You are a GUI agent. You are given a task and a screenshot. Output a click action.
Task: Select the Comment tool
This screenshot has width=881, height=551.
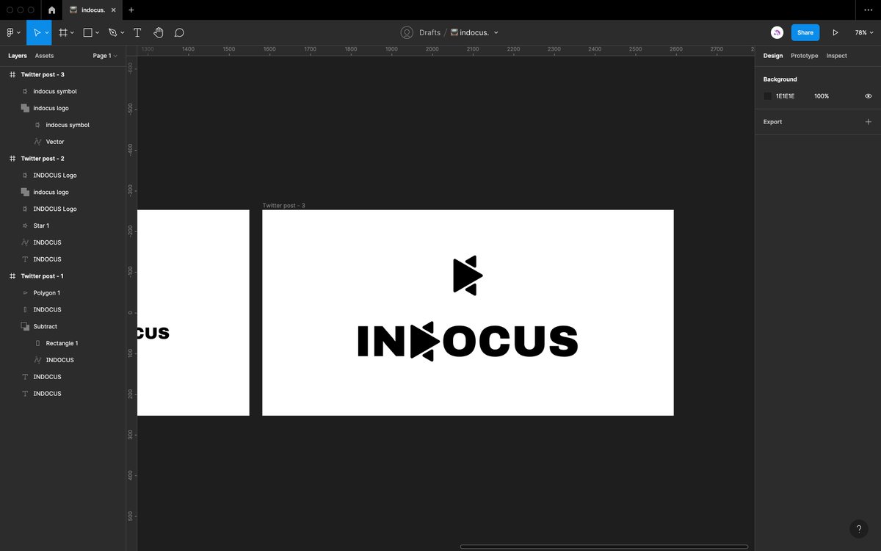pos(179,32)
